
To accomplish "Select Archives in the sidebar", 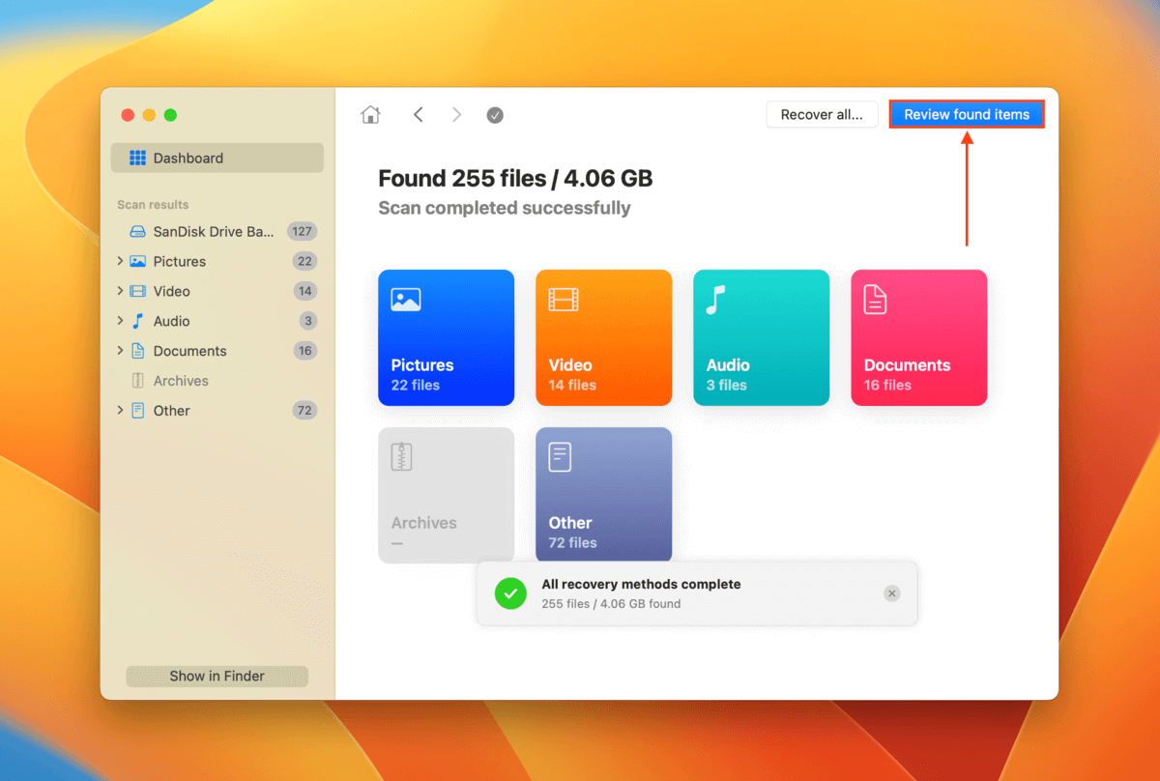I will click(x=217, y=381).
